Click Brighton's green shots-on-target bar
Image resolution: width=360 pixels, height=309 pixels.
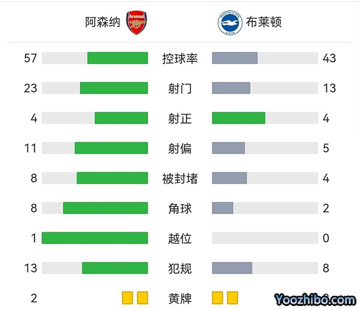(238, 118)
